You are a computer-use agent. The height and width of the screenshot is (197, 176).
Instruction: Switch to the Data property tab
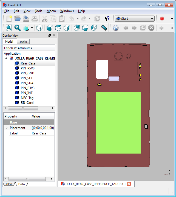click(22, 184)
